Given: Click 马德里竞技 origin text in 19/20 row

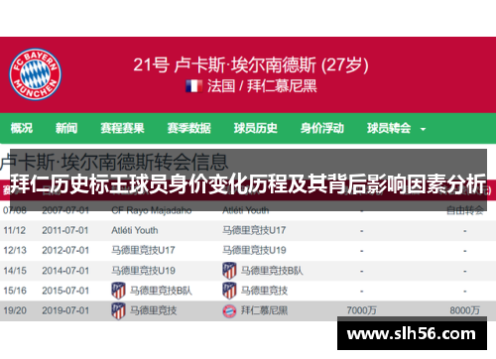Looking at the screenshot, I should pyautogui.click(x=153, y=310).
